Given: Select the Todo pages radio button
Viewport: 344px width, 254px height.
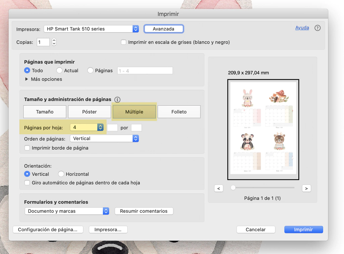Looking at the screenshot, I should coord(27,70).
